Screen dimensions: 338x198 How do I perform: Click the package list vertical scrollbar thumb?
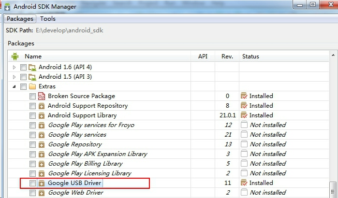coord(333,190)
